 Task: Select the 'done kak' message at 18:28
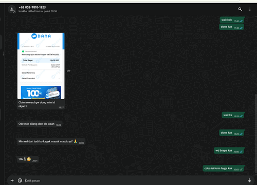[231, 133]
